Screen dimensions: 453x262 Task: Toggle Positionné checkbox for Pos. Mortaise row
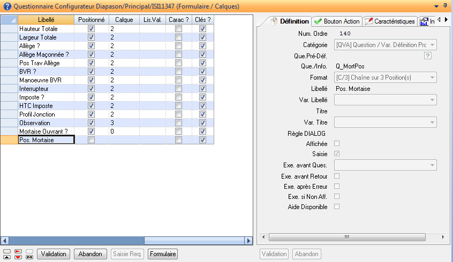(91, 140)
